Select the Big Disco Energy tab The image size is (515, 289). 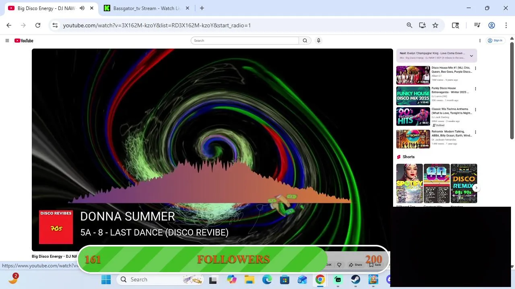[x=46, y=8]
